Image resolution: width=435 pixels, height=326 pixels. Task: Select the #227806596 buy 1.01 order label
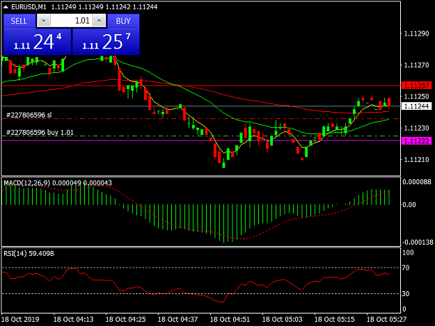tap(40, 132)
